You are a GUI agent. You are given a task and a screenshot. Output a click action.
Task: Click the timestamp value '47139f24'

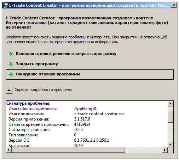click(x=82, y=124)
